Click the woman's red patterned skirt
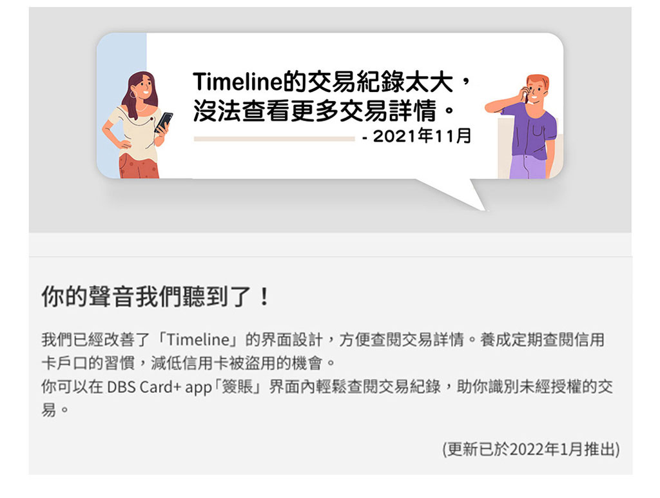 point(139,166)
